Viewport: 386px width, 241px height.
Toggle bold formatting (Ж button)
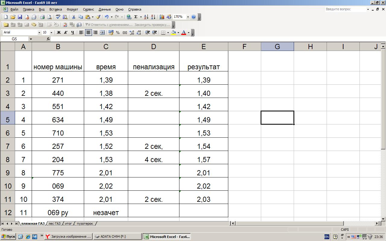coord(59,33)
